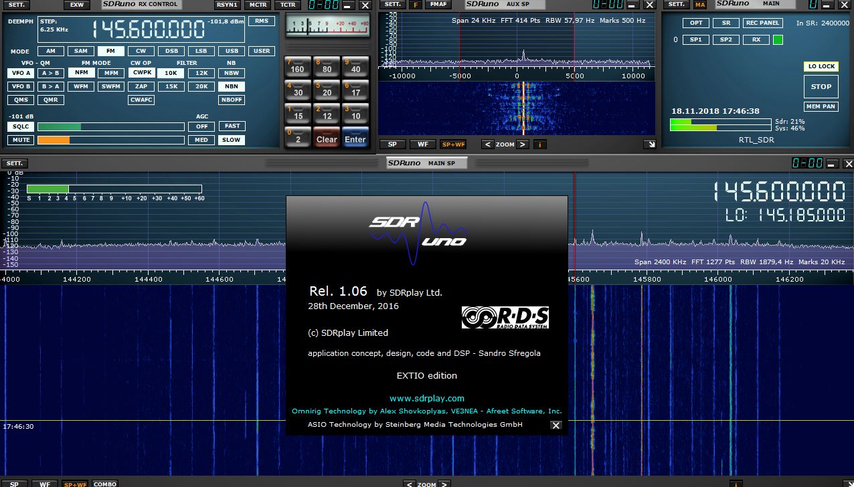The height and width of the screenshot is (487, 854).
Task: Expand the MEM PAN memory panel
Action: point(821,106)
